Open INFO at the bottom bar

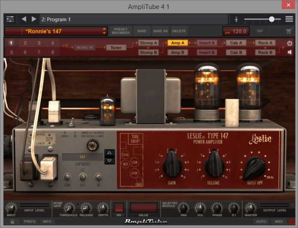point(47,222)
